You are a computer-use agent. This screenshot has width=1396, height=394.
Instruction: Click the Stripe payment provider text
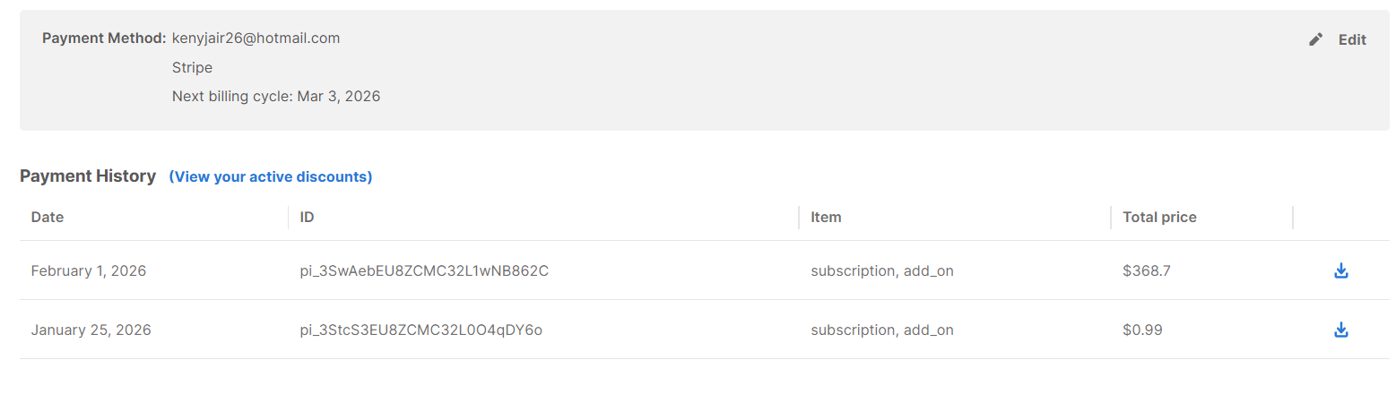point(192,67)
